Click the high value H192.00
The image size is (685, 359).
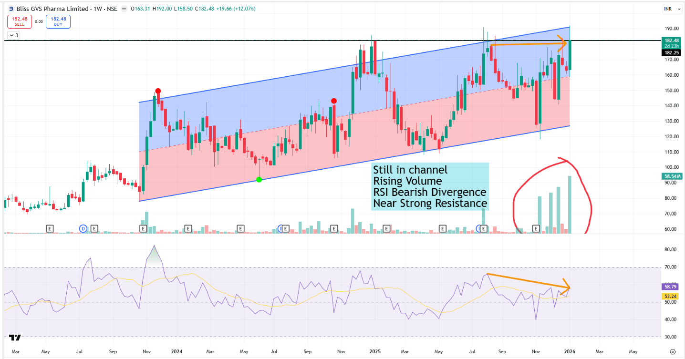(163, 9)
